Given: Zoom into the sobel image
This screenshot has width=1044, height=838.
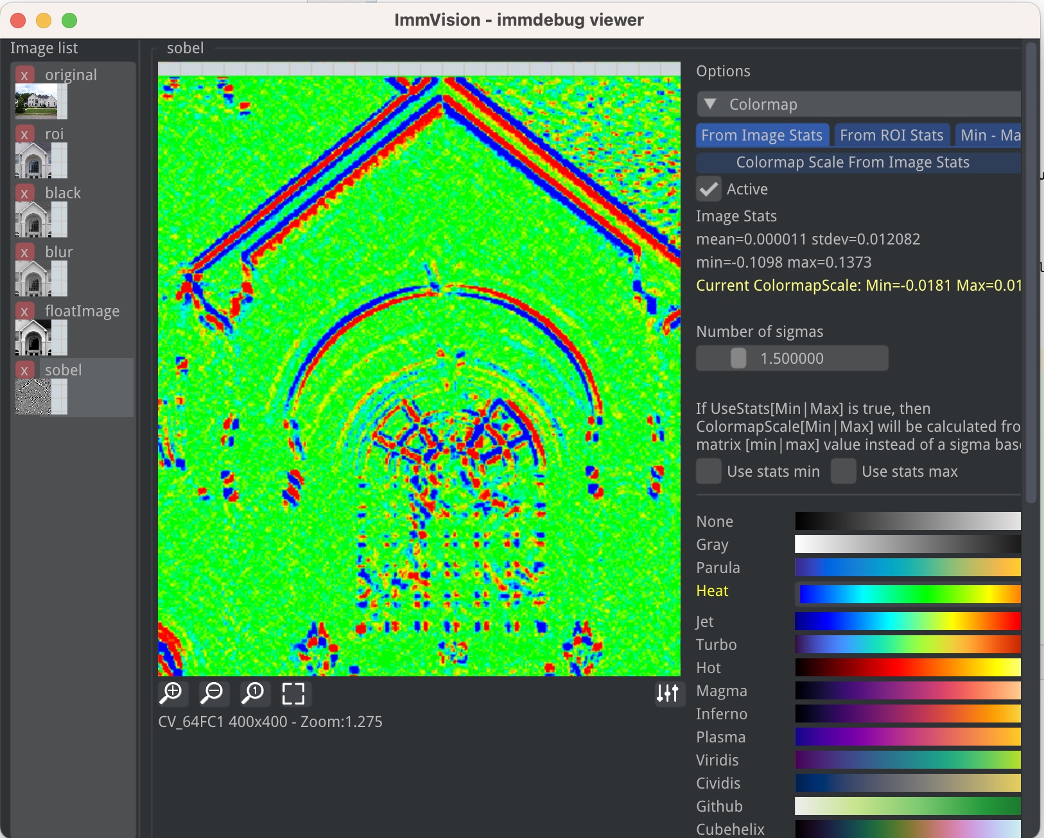Looking at the screenshot, I should [171, 694].
